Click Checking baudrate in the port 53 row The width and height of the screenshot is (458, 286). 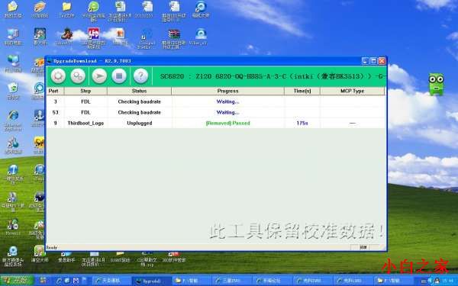(140, 112)
